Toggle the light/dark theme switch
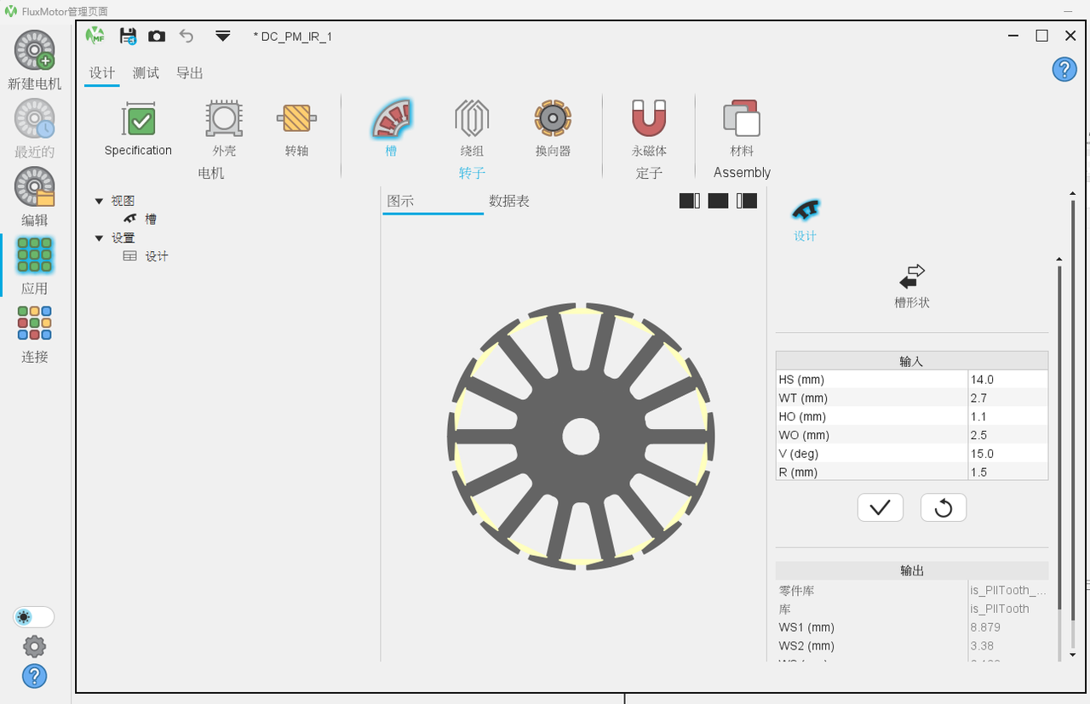 point(34,617)
